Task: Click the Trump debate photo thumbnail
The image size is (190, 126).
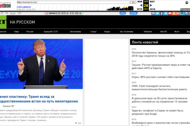Action: coord(41,64)
